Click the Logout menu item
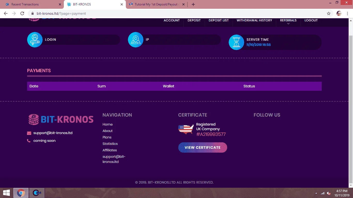The height and width of the screenshot is (198, 353). (x=311, y=20)
